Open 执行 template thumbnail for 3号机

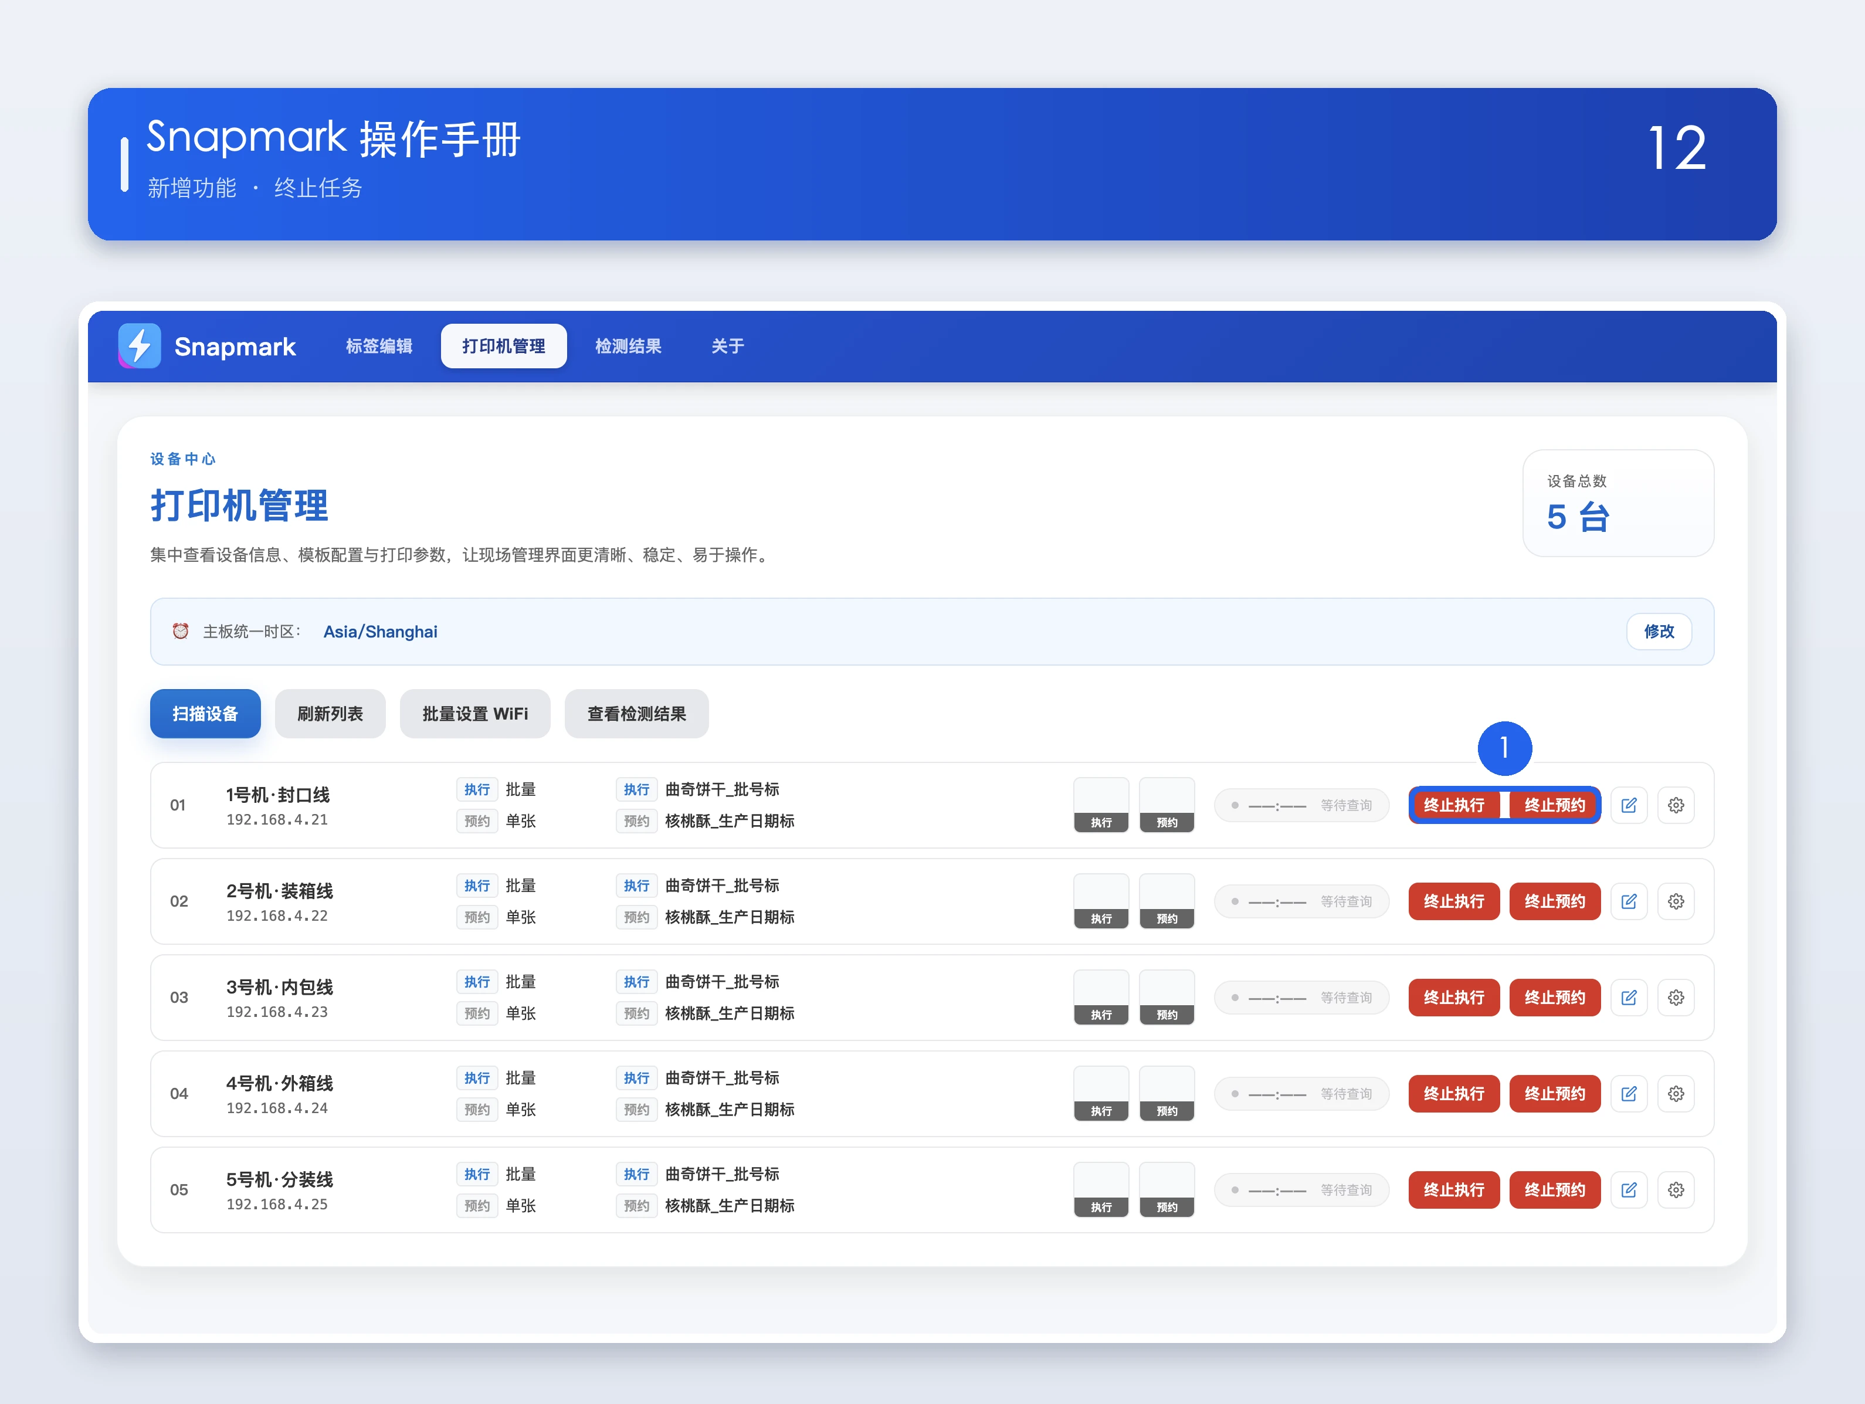pyautogui.click(x=1101, y=998)
